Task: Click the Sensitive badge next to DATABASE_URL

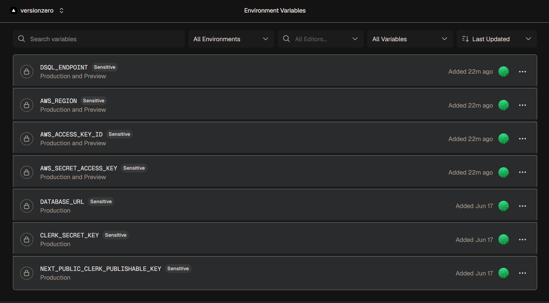Action: coord(101,202)
